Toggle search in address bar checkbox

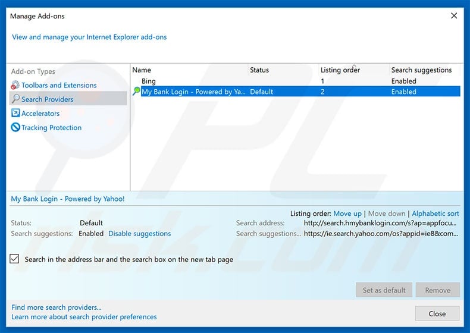pos(14,259)
